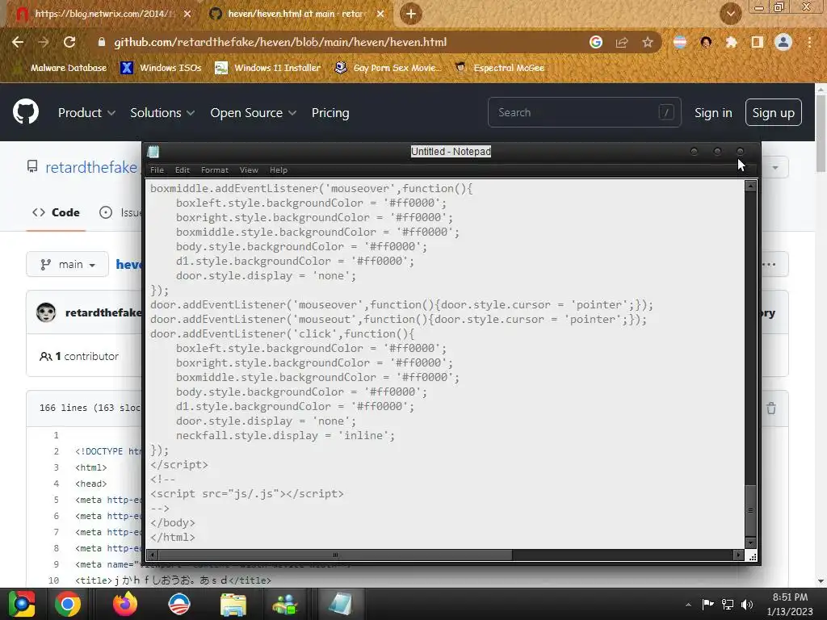Go to GitHub home via Octocat logo
Screen dimensions: 827x620
26,111
